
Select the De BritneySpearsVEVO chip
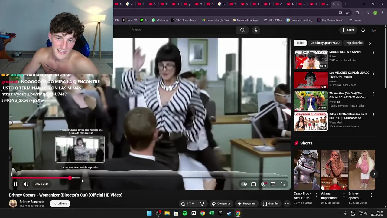tap(325, 43)
